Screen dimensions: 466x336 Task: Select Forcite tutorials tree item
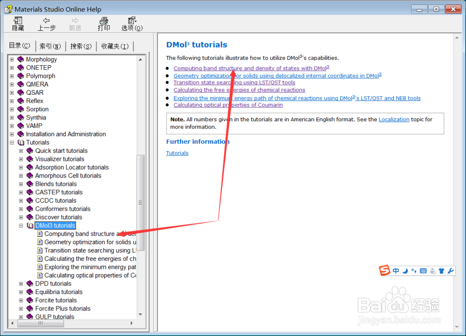coord(56,301)
